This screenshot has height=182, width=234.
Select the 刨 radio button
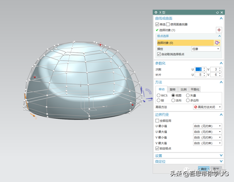[158, 101]
